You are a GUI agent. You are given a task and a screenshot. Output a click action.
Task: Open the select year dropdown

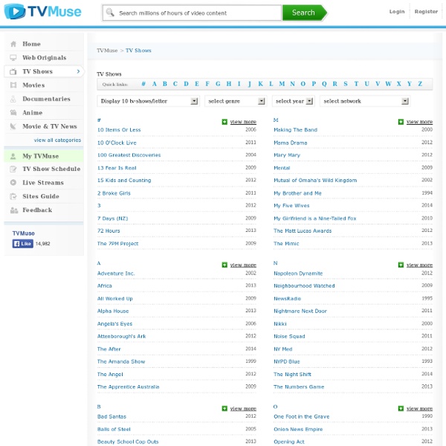(x=293, y=101)
